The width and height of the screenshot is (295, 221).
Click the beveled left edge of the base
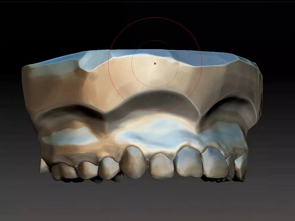tap(29, 85)
